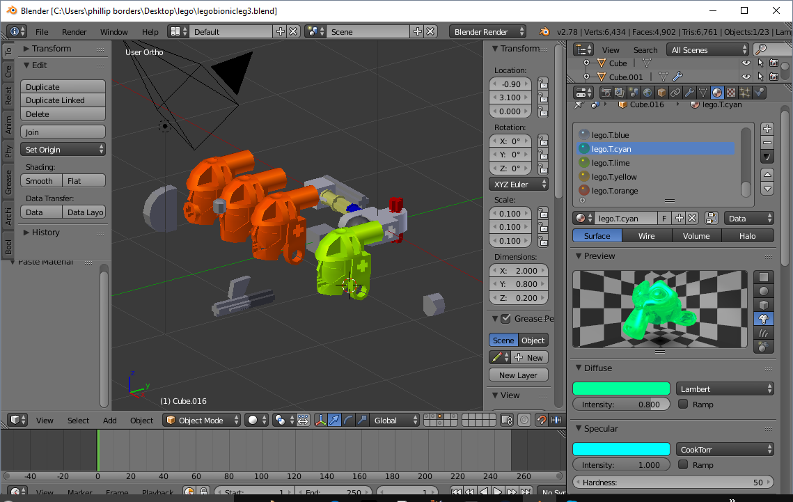Click the snap magnet icon in viewport header
Viewport: 793px width, 502px height.
540,420
